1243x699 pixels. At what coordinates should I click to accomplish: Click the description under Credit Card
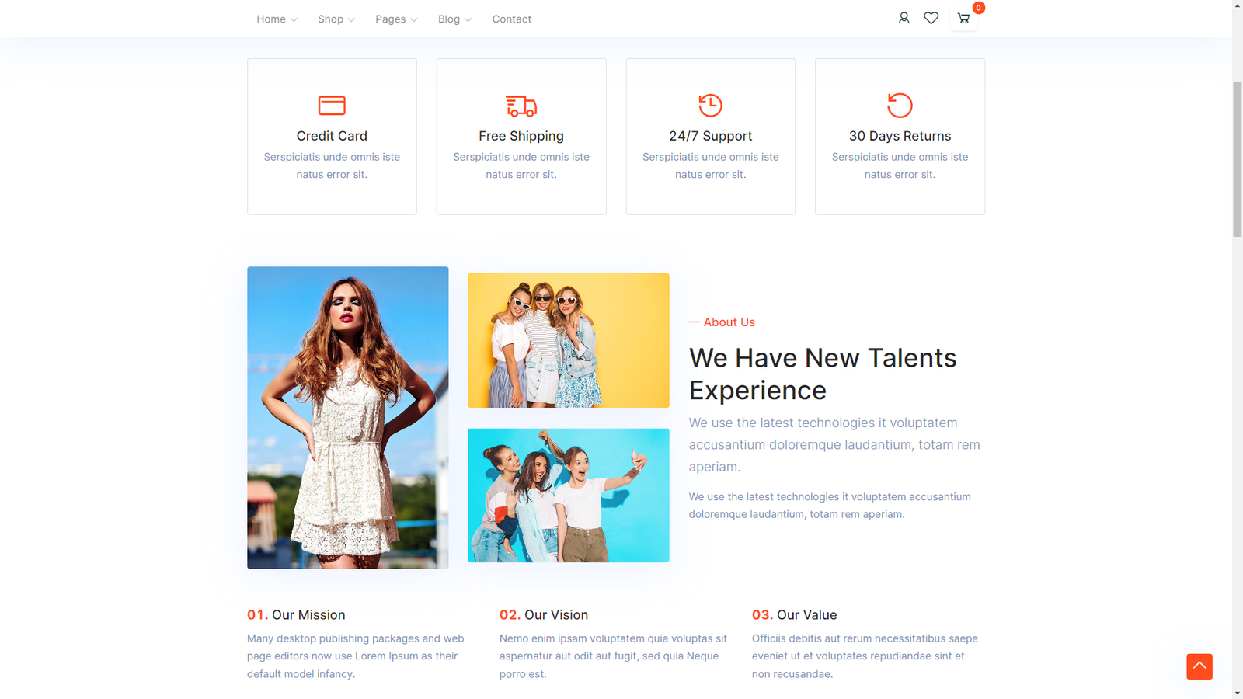coord(332,165)
